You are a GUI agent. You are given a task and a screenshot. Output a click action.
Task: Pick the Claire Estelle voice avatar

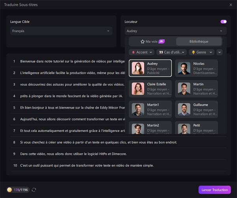[x=138, y=89]
